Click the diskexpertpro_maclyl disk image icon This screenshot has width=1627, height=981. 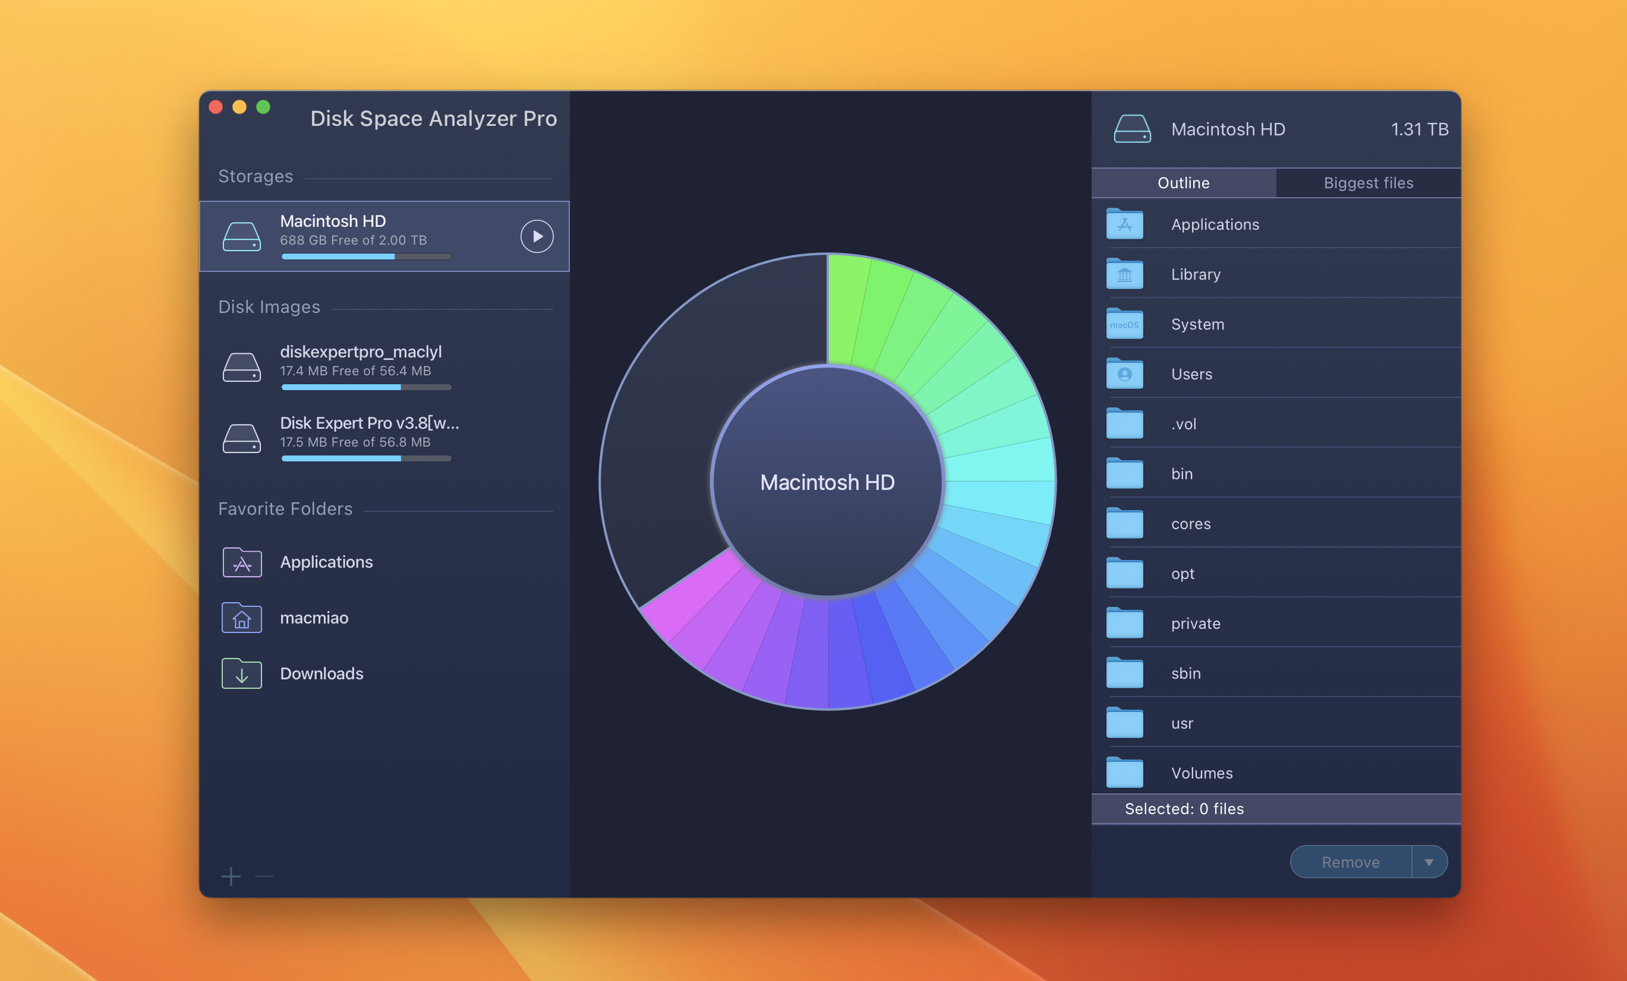click(x=242, y=367)
